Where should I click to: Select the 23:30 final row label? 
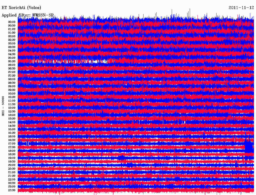tap(12, 190)
